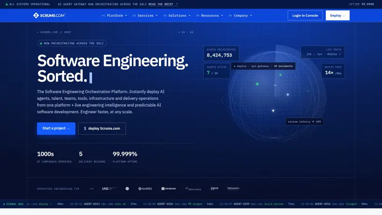
Task: Expand the Platform chevron arrow
Action: [x=126, y=15]
